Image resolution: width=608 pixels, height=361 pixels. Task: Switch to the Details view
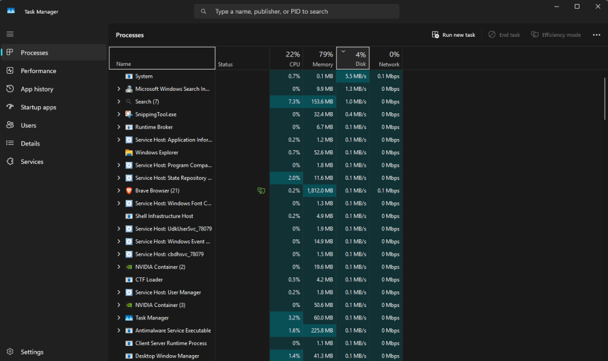pyautogui.click(x=53, y=143)
